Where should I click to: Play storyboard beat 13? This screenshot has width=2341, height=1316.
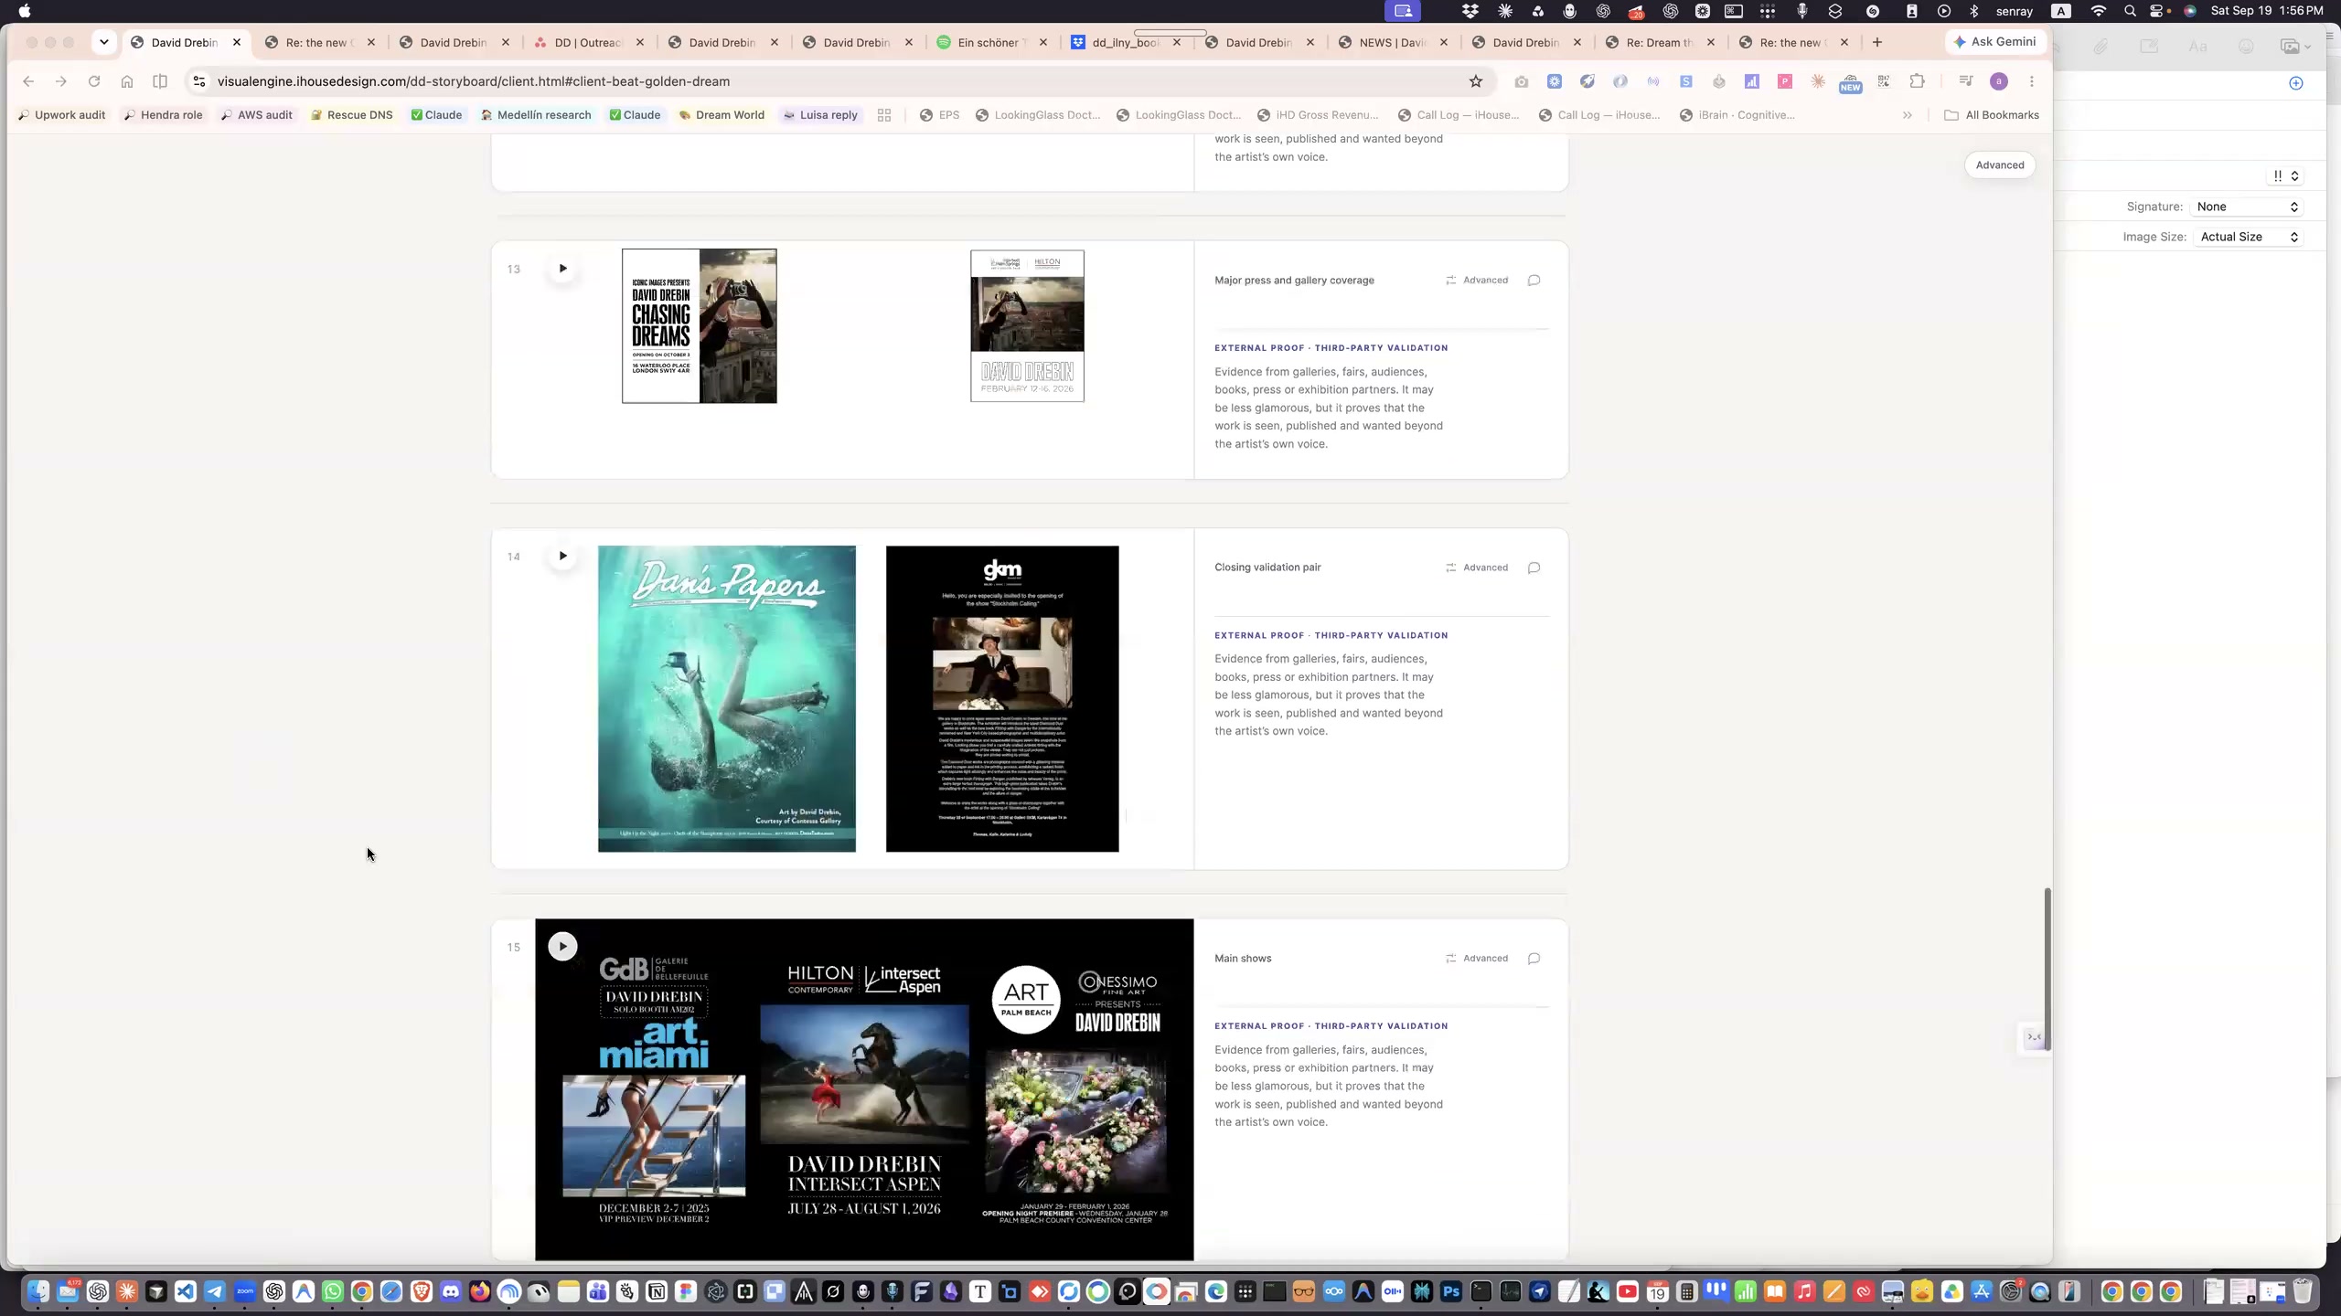pyautogui.click(x=562, y=268)
